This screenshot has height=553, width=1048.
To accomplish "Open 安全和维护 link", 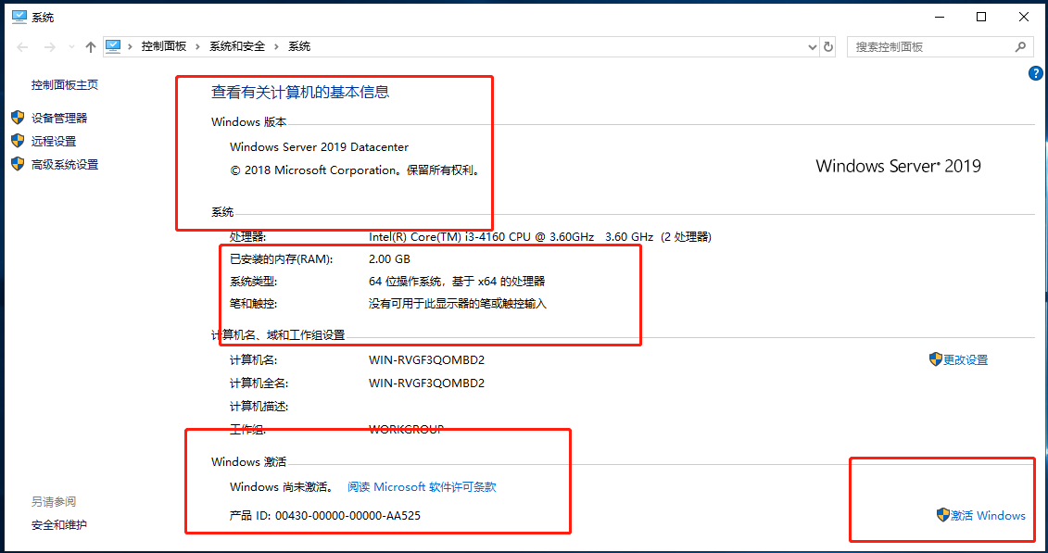I will pos(58,525).
